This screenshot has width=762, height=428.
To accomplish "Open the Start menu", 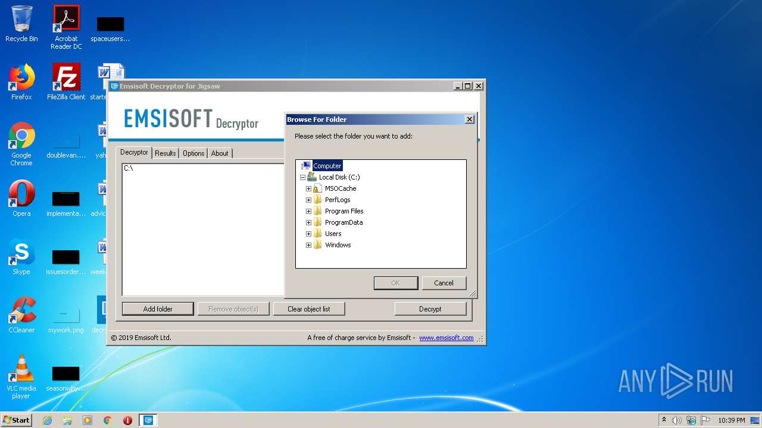I will click(17, 420).
